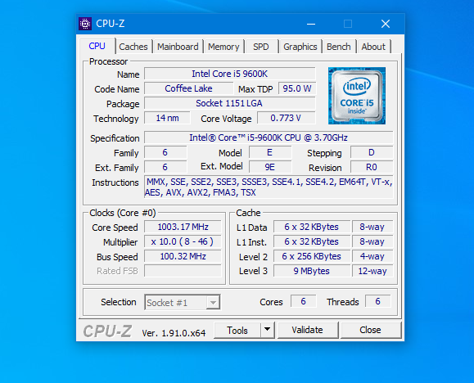This screenshot has height=383, width=474.
Task: Click the Stepping value D
Action: point(372,152)
